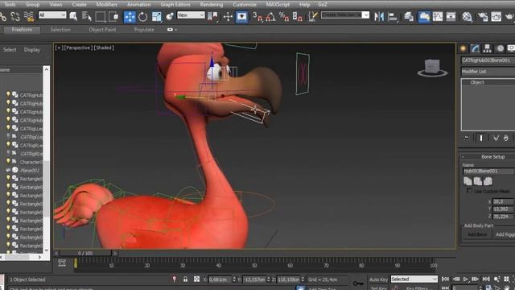Go to Start frame button

click(445, 280)
